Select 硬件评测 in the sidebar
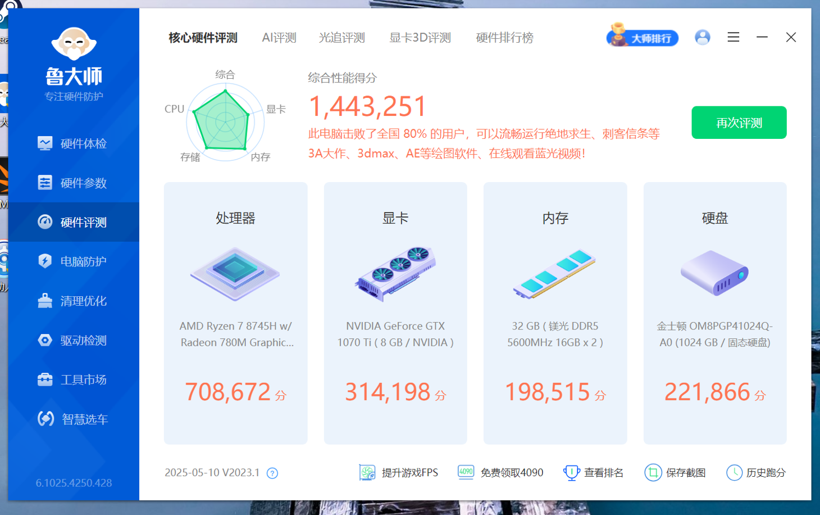The height and width of the screenshot is (515, 820). [74, 222]
